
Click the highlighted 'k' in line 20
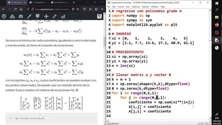157,98
